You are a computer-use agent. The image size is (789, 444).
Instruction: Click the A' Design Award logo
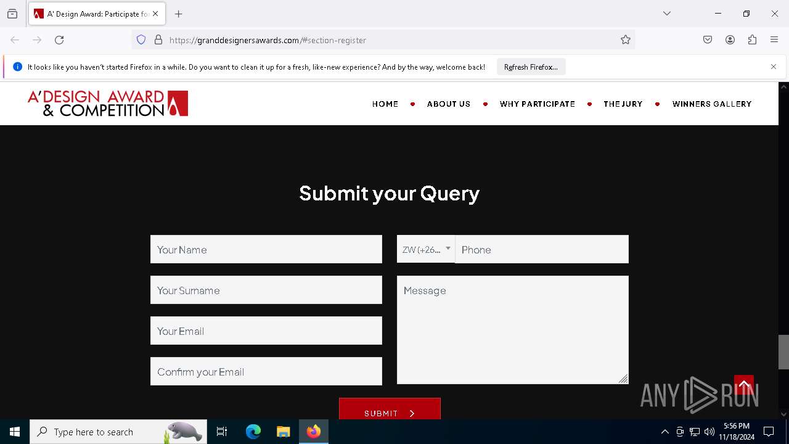pyautogui.click(x=108, y=104)
